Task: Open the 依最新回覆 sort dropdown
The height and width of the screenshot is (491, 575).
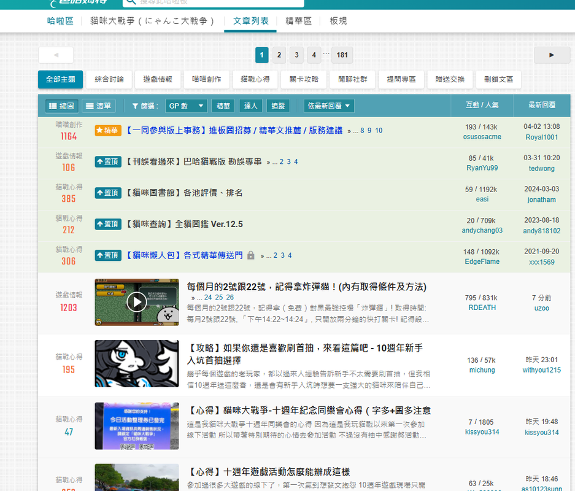Action: pyautogui.click(x=329, y=106)
